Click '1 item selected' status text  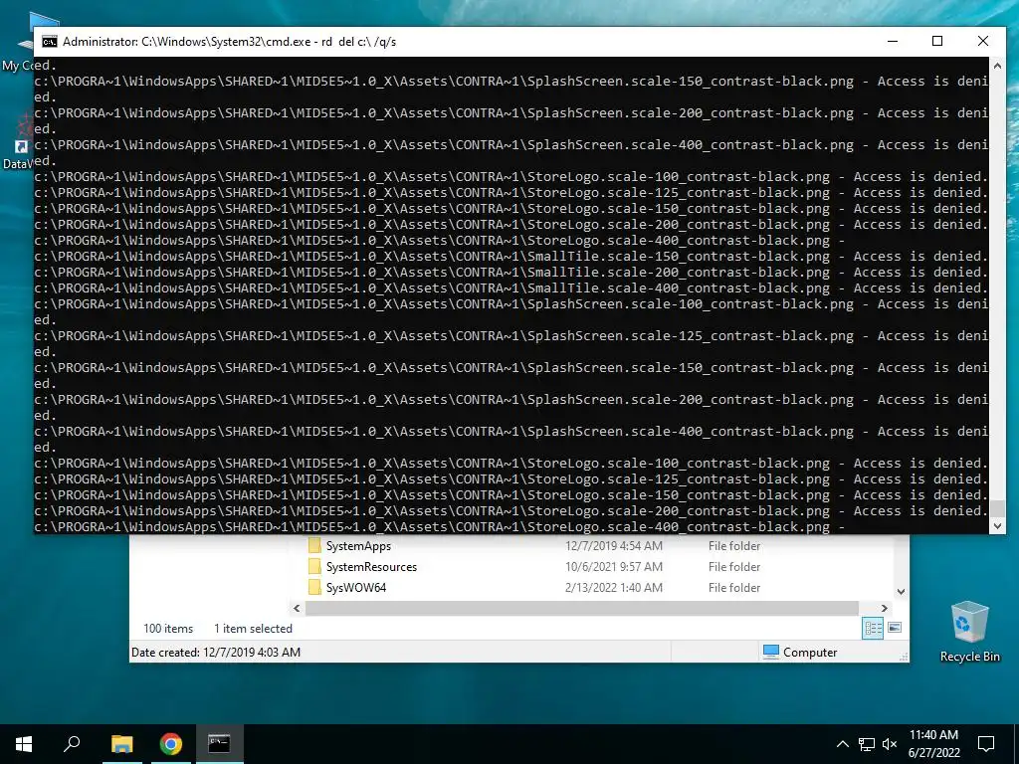pyautogui.click(x=254, y=629)
